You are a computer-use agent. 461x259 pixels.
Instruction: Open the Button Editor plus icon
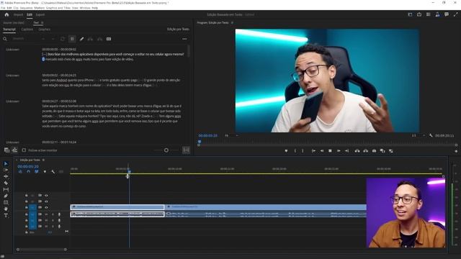pos(456,151)
